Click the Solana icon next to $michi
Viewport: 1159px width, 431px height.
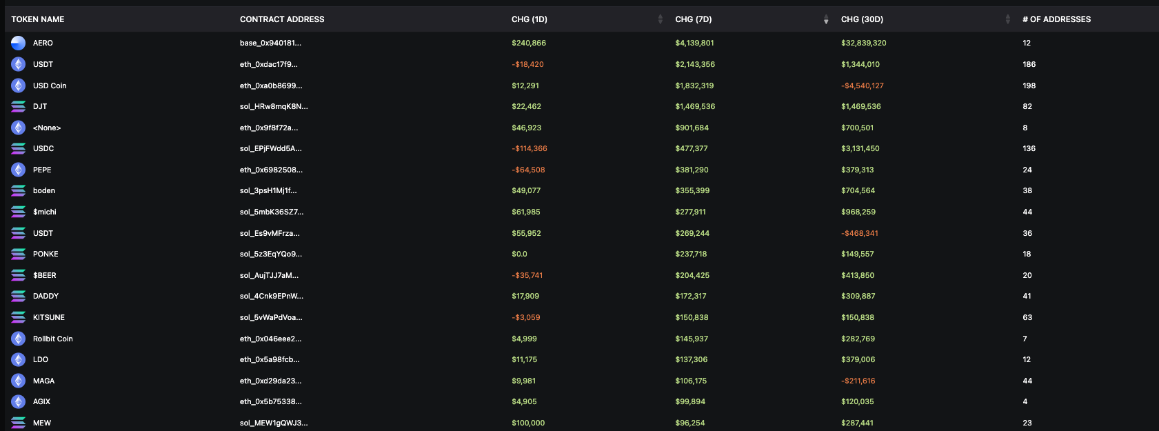point(19,212)
